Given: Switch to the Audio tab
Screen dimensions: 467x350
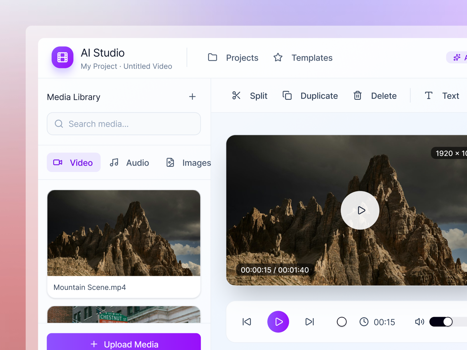Looking at the screenshot, I should [x=130, y=162].
